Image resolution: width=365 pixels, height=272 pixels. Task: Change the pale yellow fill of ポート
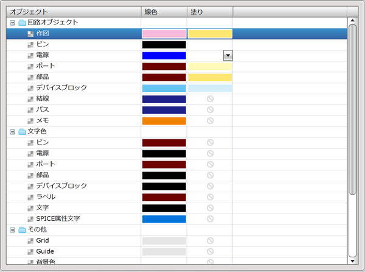pyautogui.click(x=210, y=66)
